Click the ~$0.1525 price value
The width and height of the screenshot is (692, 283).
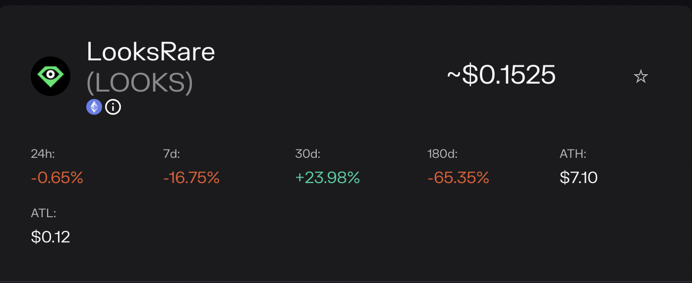[x=501, y=76]
